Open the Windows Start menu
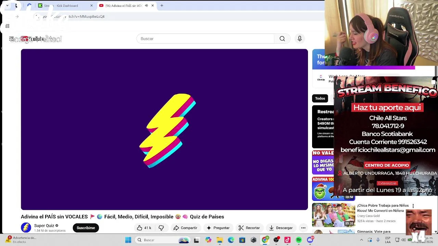The image size is (438, 246). (x=128, y=240)
